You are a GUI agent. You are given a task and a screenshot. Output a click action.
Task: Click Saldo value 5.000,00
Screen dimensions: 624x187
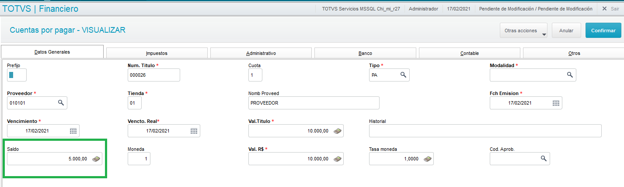click(77, 159)
